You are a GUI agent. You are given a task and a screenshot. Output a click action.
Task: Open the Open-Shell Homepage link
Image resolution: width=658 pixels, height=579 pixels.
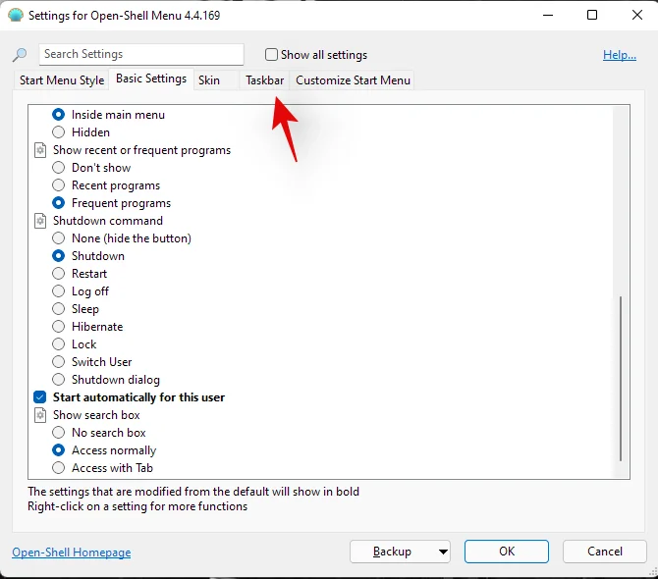click(72, 553)
